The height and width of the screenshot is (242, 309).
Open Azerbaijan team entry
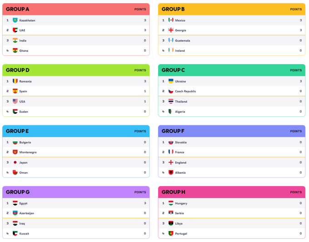[x=26, y=213]
